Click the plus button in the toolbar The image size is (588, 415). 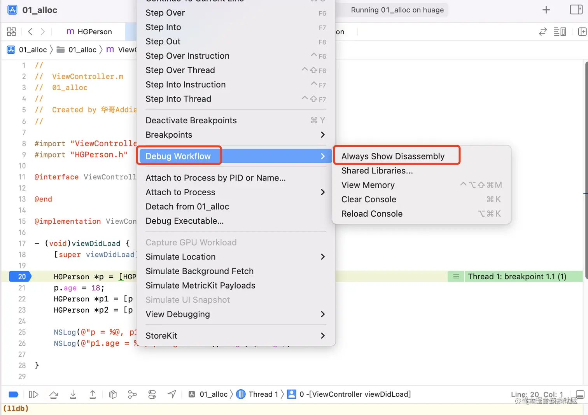pos(546,10)
